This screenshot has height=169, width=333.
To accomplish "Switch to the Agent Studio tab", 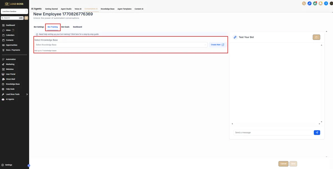I will (x=66, y=9).
